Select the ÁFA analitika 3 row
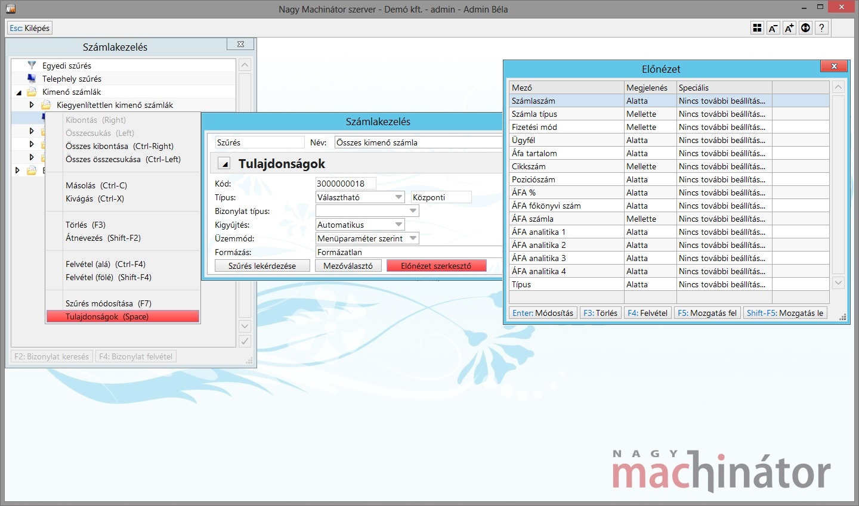The image size is (859, 506). click(669, 258)
